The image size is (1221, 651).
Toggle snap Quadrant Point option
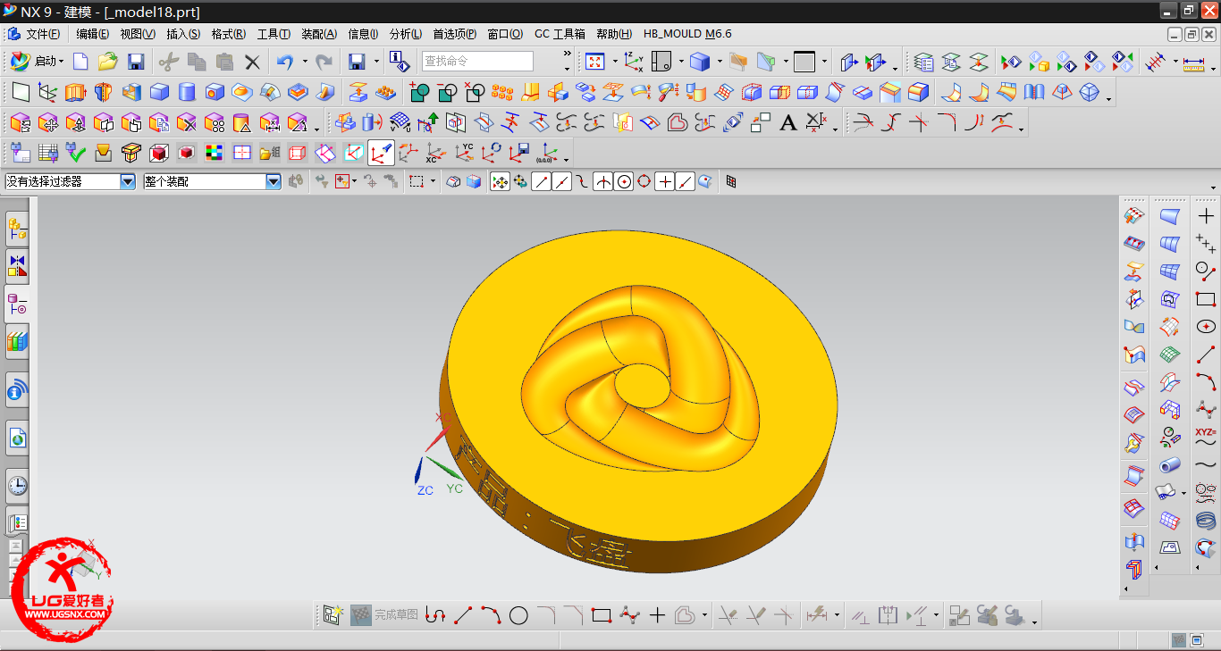644,181
